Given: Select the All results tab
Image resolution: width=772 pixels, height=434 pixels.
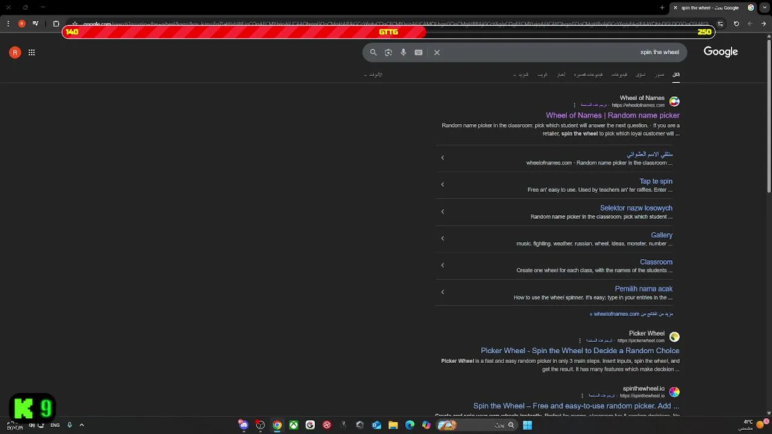Looking at the screenshot, I should pyautogui.click(x=676, y=75).
